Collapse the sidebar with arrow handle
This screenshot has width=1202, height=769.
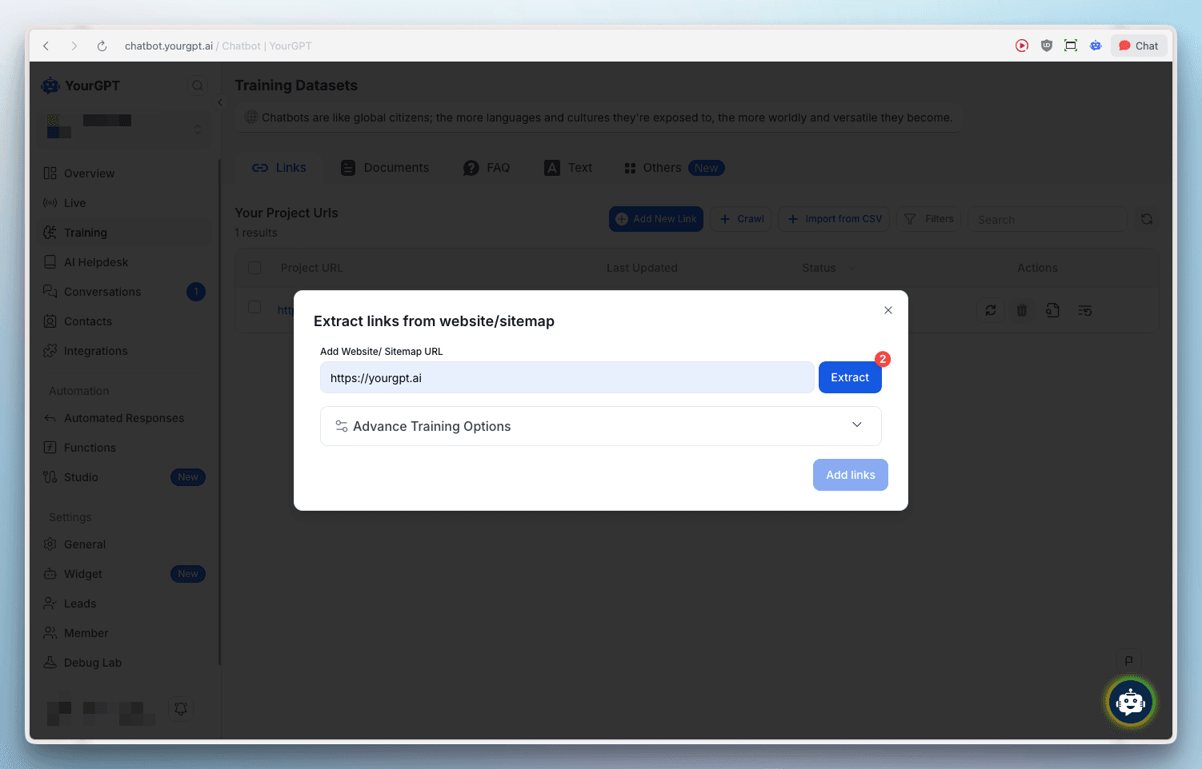220,102
